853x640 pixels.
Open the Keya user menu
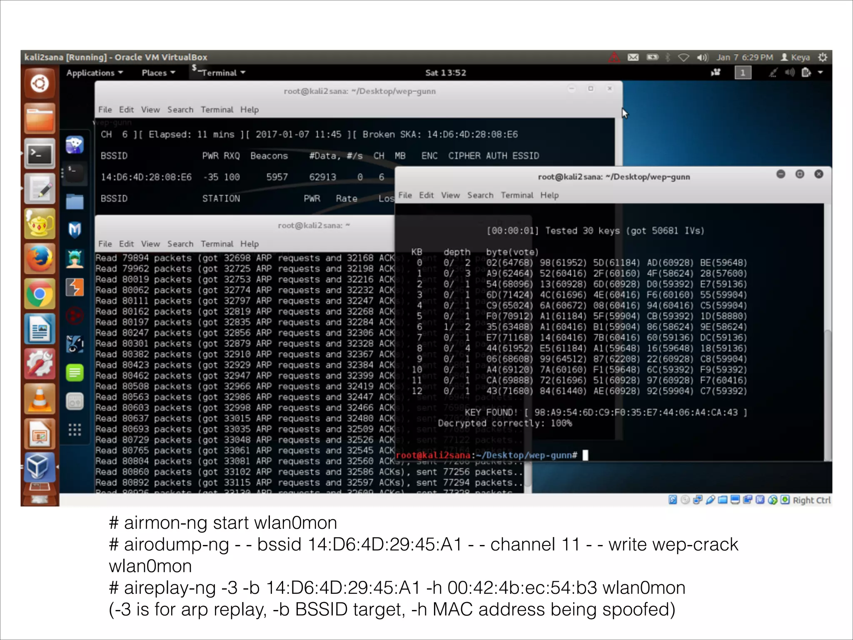pos(795,57)
